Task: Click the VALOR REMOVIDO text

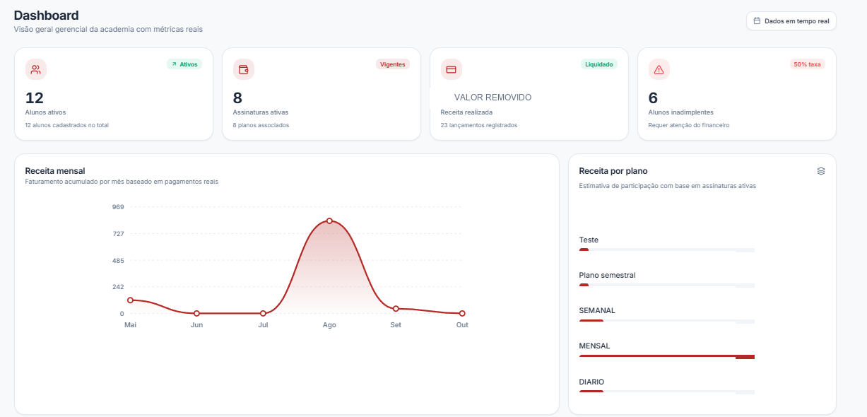Action: coord(493,98)
